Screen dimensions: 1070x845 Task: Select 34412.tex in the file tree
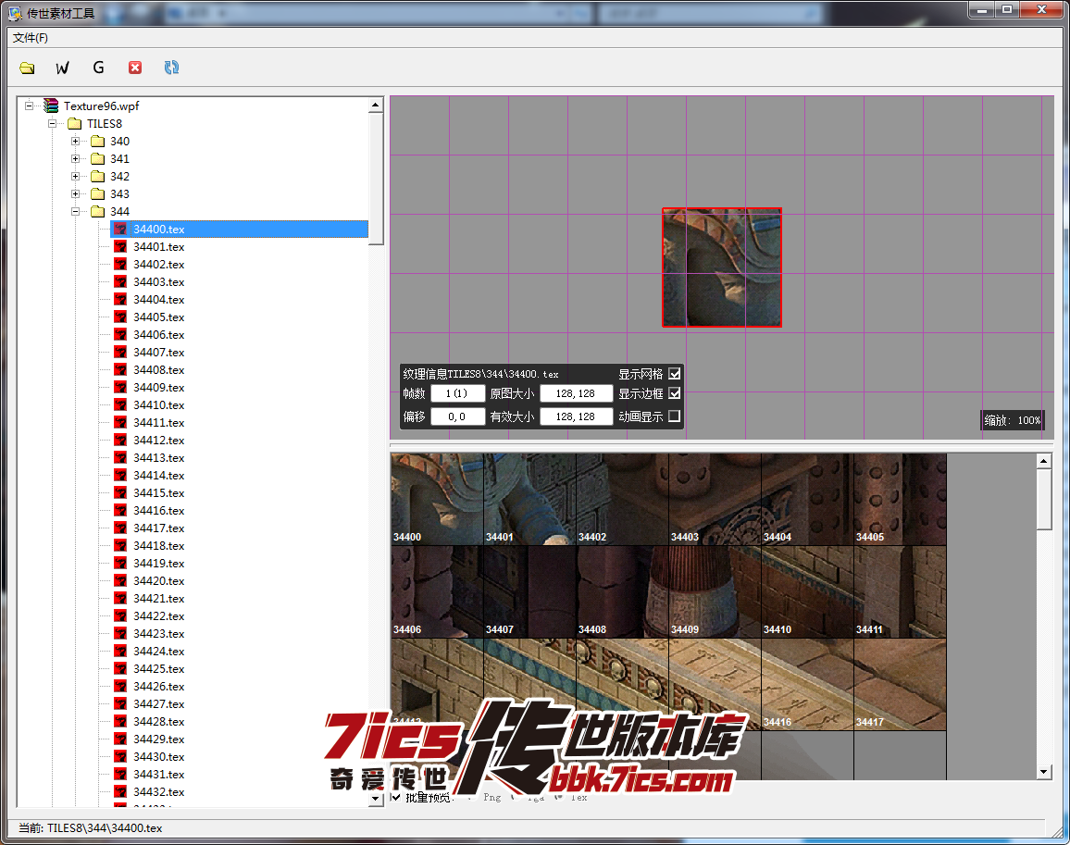(x=158, y=441)
